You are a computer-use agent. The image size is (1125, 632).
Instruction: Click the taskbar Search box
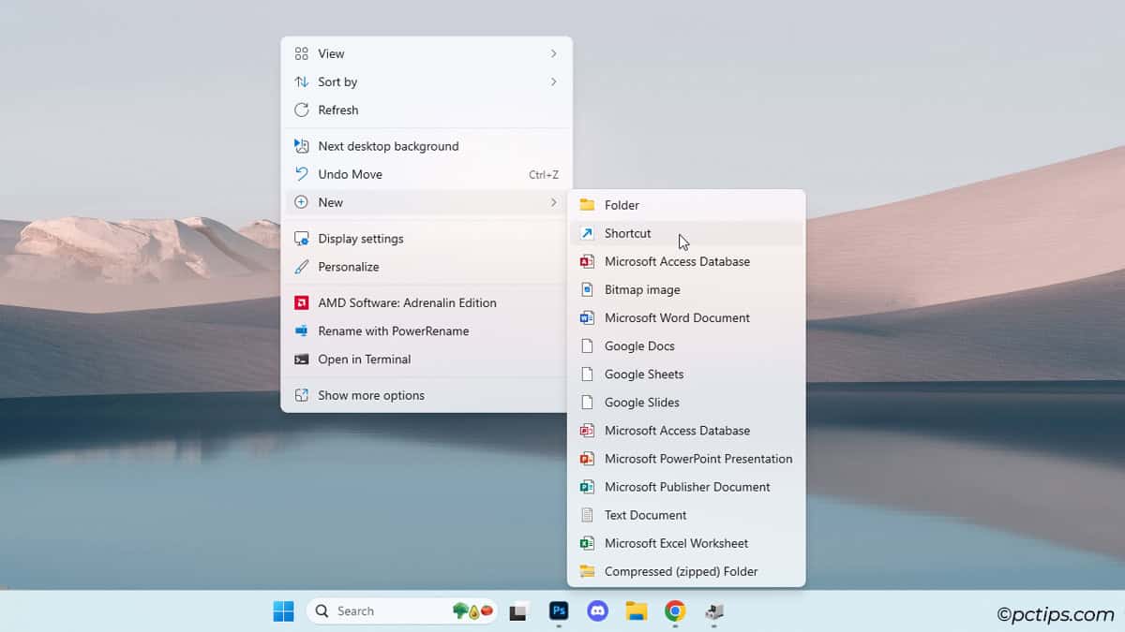[x=403, y=611]
